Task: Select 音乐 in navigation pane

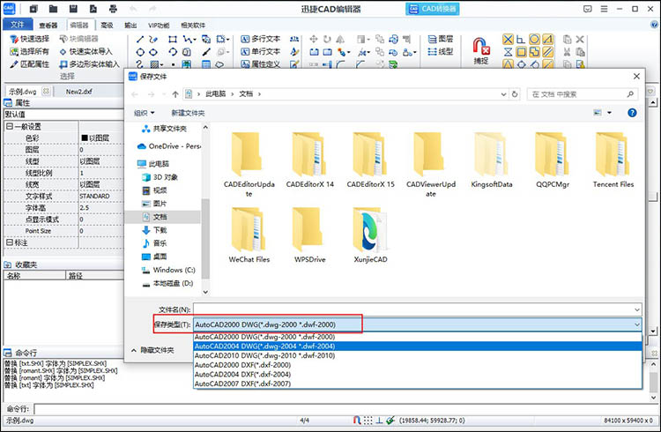Action: tap(155, 243)
